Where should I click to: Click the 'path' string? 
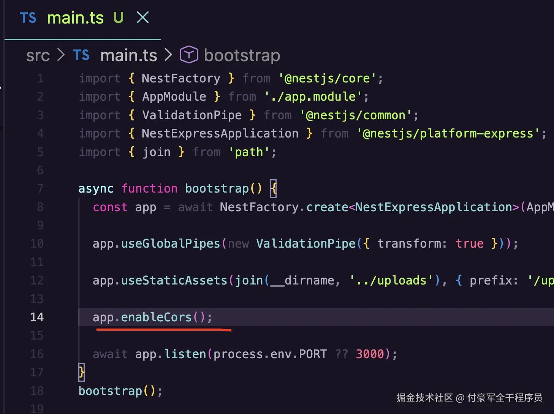point(249,152)
